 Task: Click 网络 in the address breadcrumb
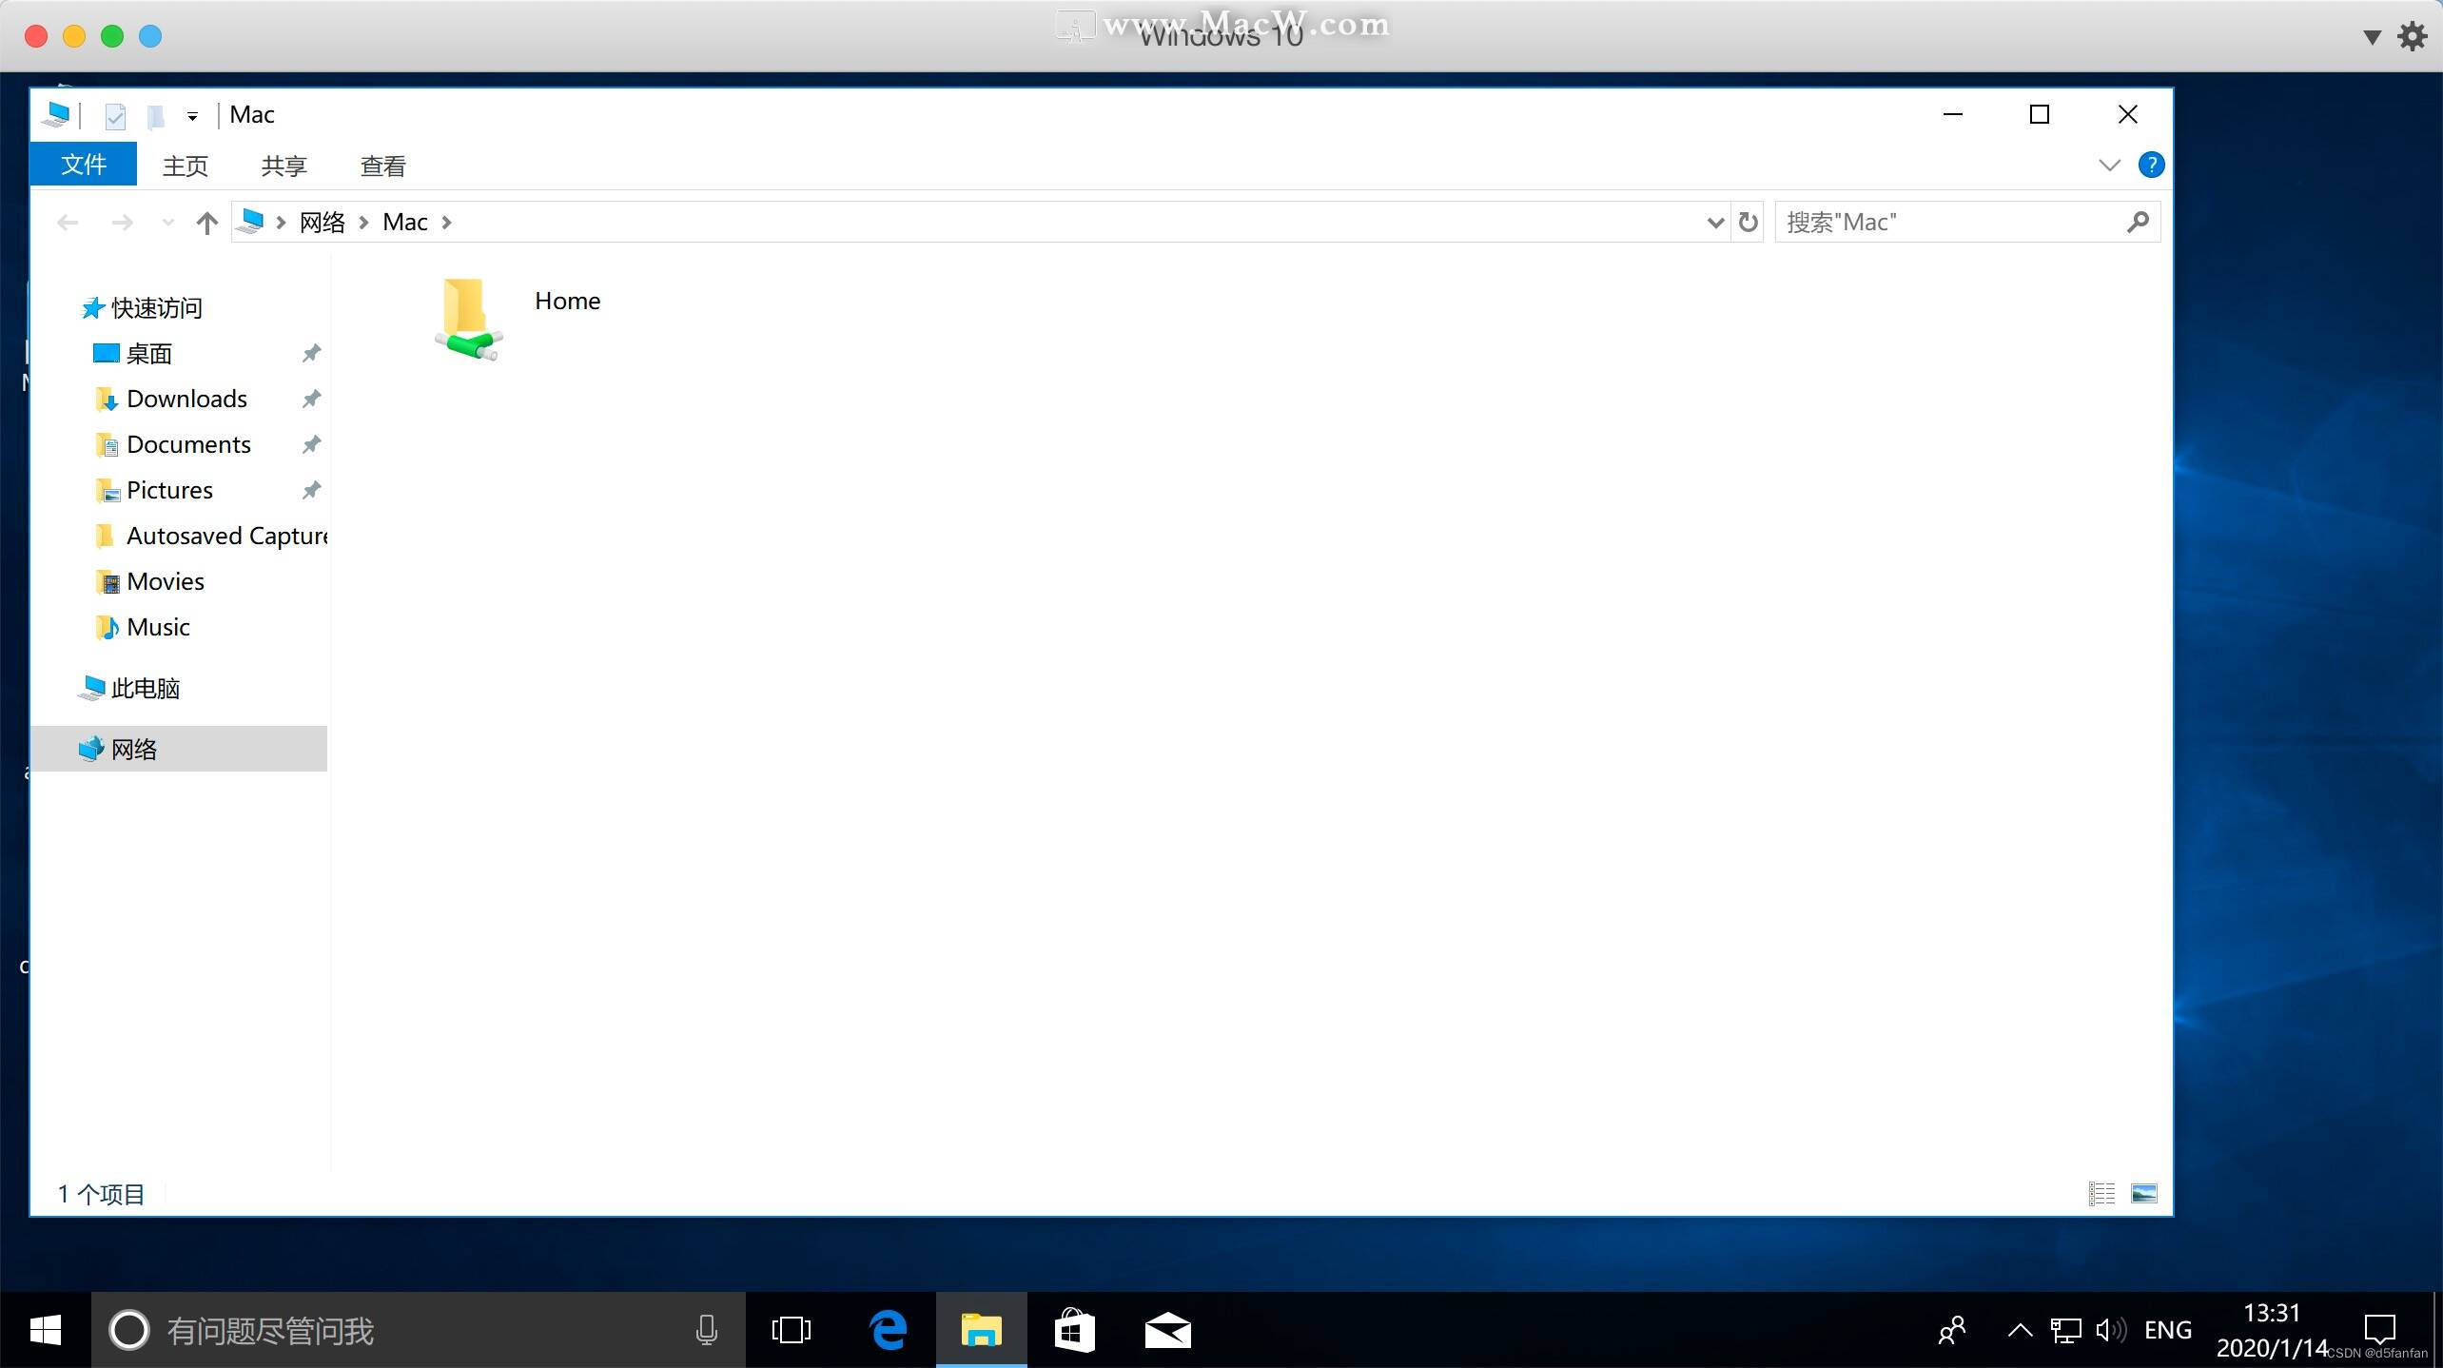click(322, 223)
